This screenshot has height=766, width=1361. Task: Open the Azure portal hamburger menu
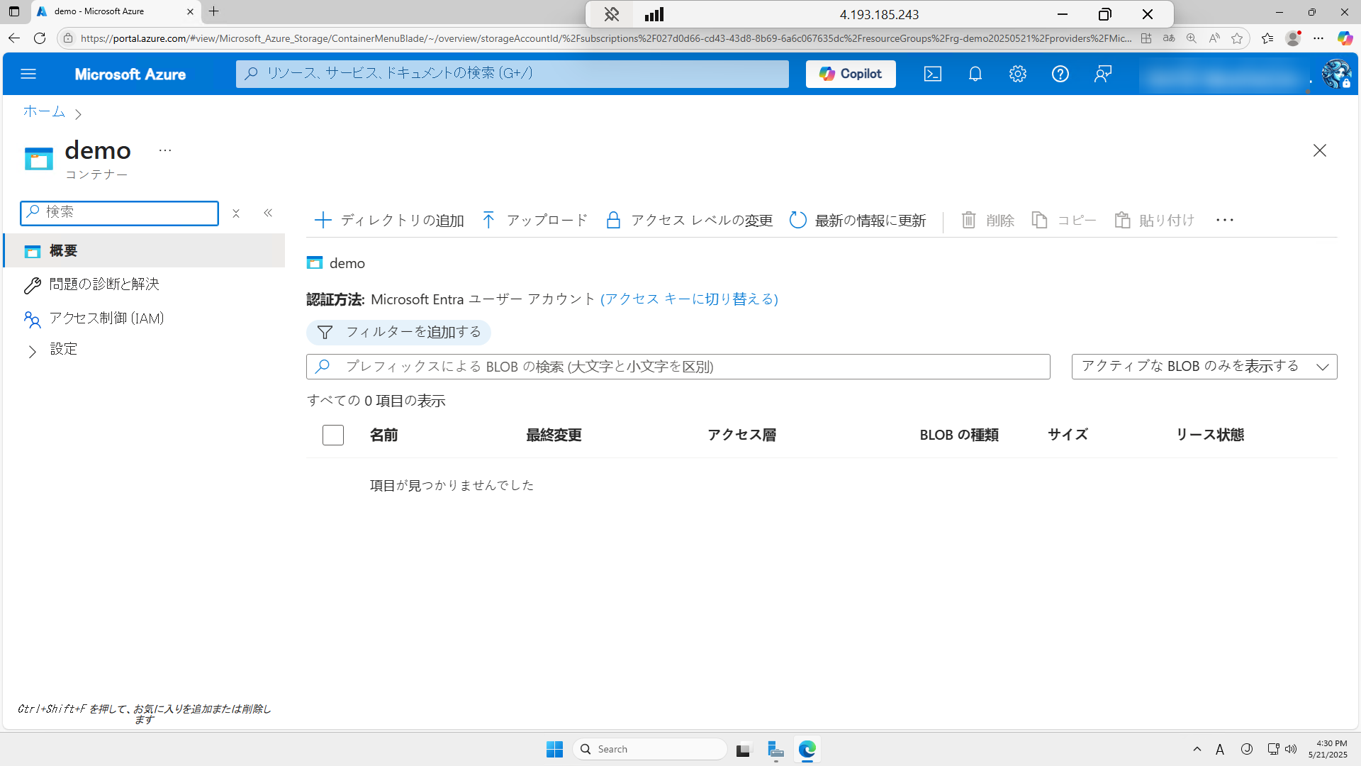(x=28, y=73)
